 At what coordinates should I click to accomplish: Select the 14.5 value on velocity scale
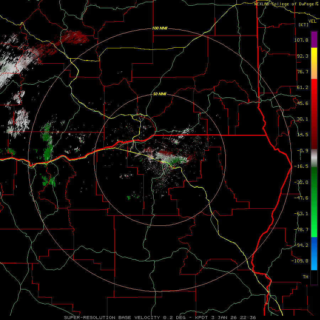click(303, 135)
